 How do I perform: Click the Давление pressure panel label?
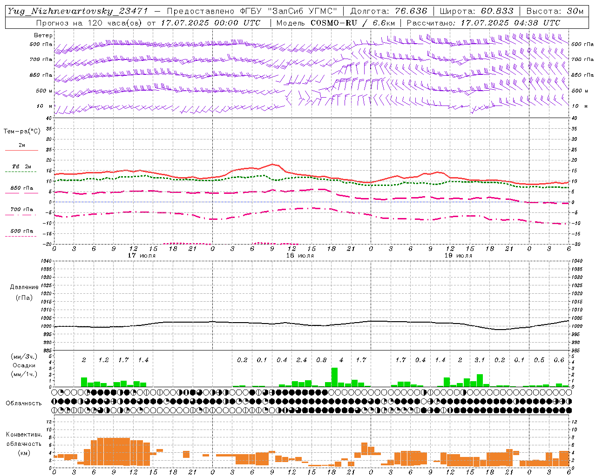coord(24,287)
